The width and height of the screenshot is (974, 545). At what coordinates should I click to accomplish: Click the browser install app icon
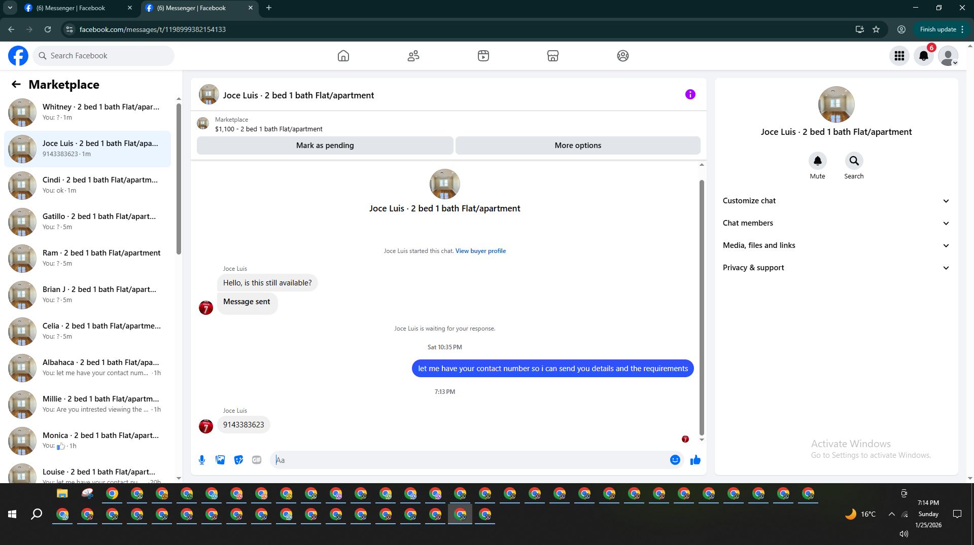(860, 29)
